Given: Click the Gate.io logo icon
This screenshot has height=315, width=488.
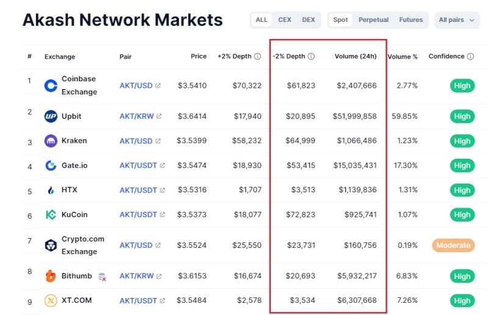Looking at the screenshot, I should click(x=51, y=165).
